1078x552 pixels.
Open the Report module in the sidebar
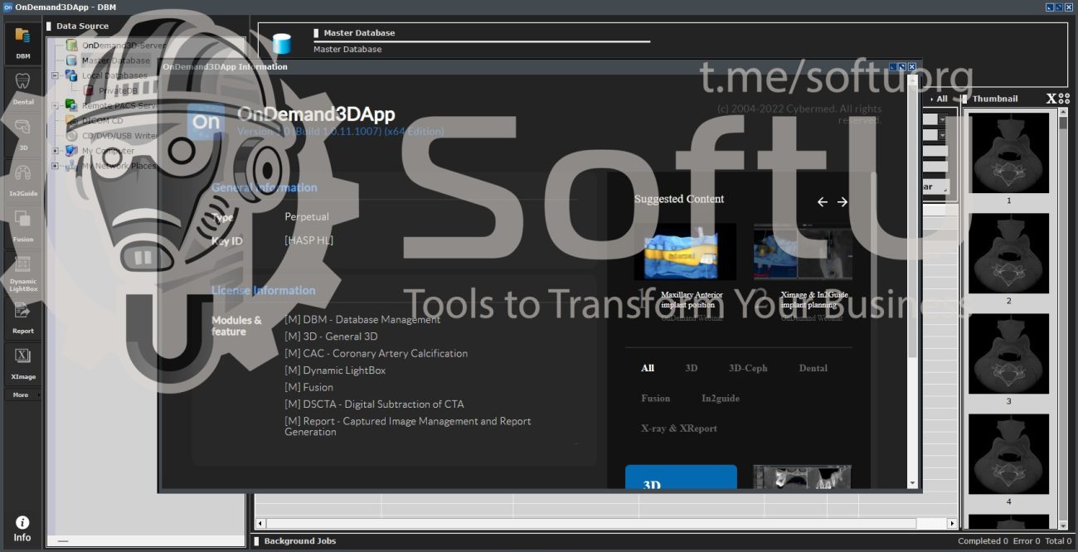point(22,318)
